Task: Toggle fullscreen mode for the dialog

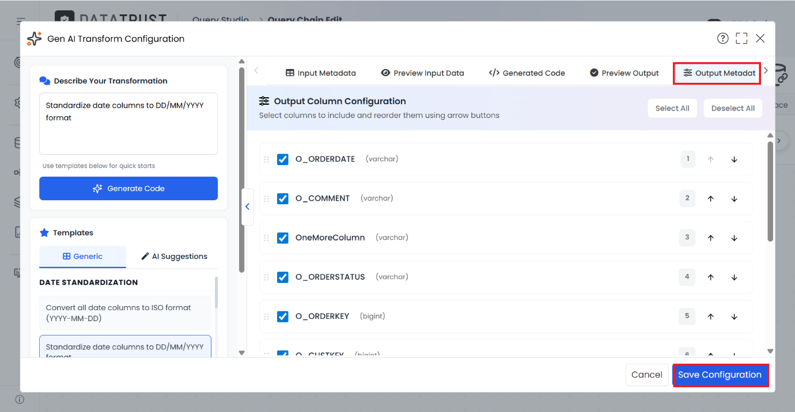Action: pos(741,39)
